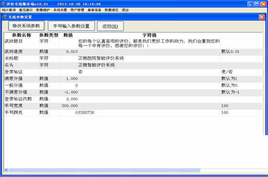The height and width of the screenshot is (177, 268).
Task: Click the 系统参数设置 window title icon
Action: click(4, 17)
